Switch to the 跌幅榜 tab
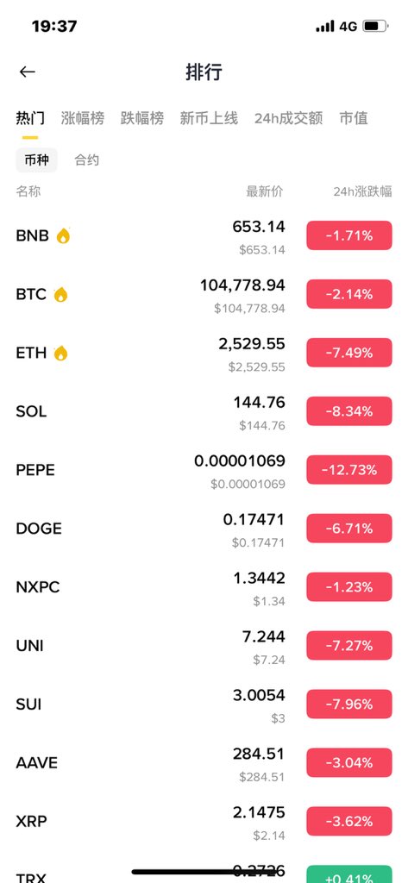 pos(142,118)
